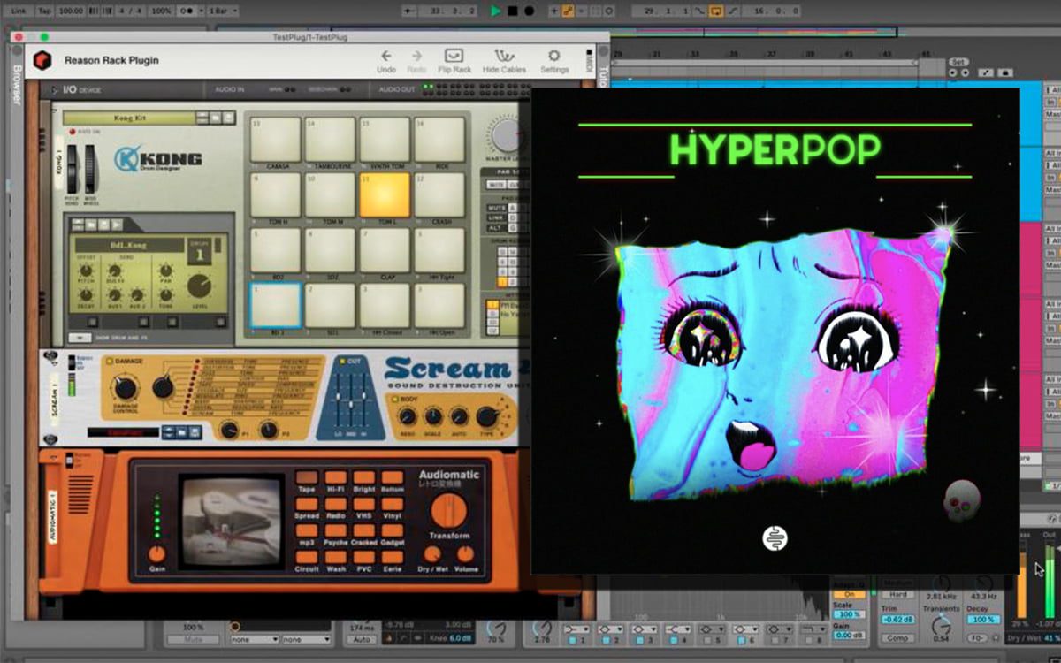Undo the last action in Reason Rack
Viewport: 1061px width, 663px height.
coord(386,61)
